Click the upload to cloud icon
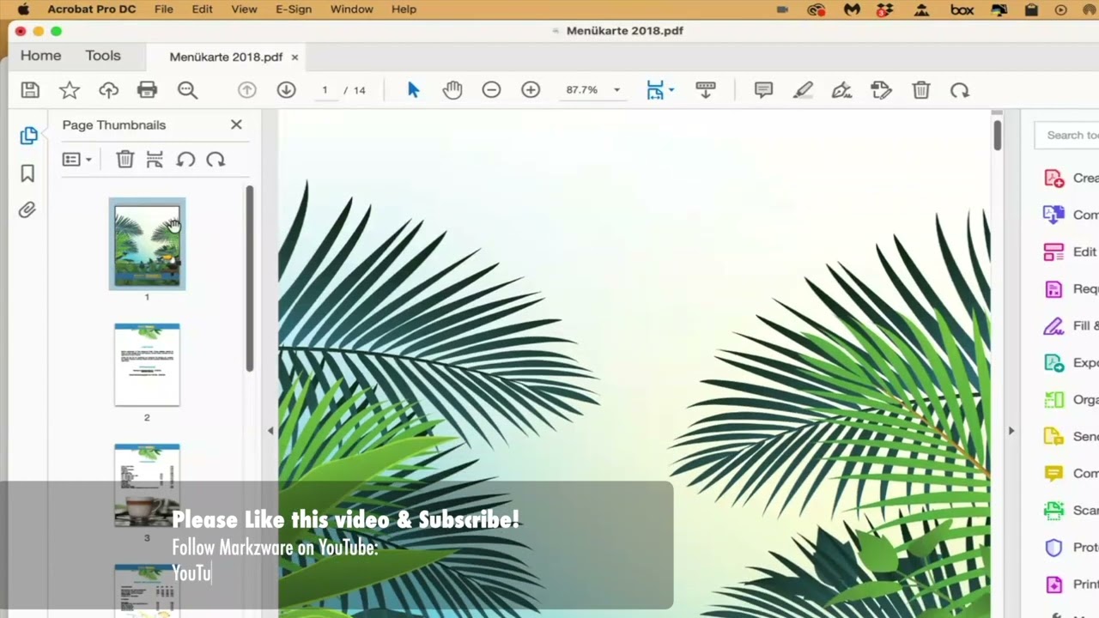The height and width of the screenshot is (618, 1099). [109, 90]
